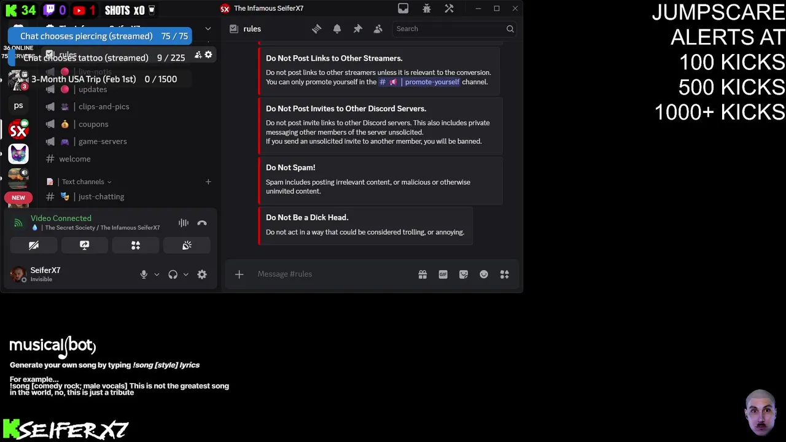Open the soundboard button
This screenshot has width=786, height=442.
tap(187, 245)
